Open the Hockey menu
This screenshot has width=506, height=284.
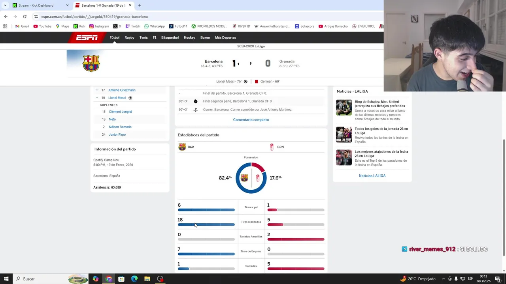pos(189,37)
